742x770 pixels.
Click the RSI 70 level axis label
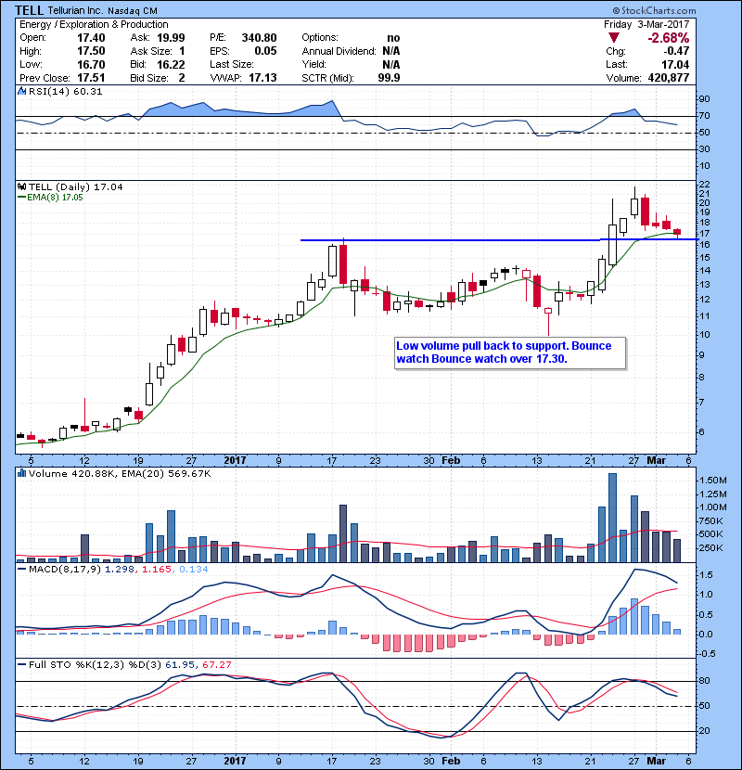pyautogui.click(x=705, y=116)
